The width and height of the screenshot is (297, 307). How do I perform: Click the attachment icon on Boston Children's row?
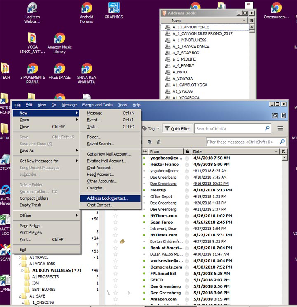[x=122, y=241]
